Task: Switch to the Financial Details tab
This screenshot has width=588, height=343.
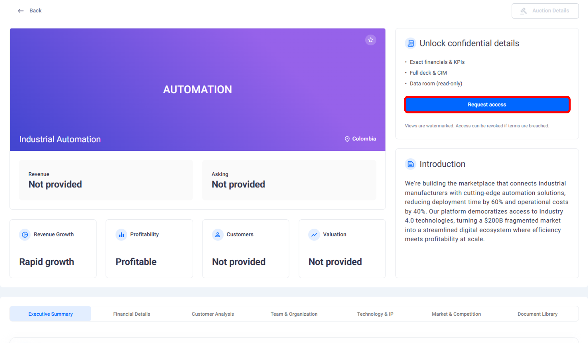Action: pos(131,314)
